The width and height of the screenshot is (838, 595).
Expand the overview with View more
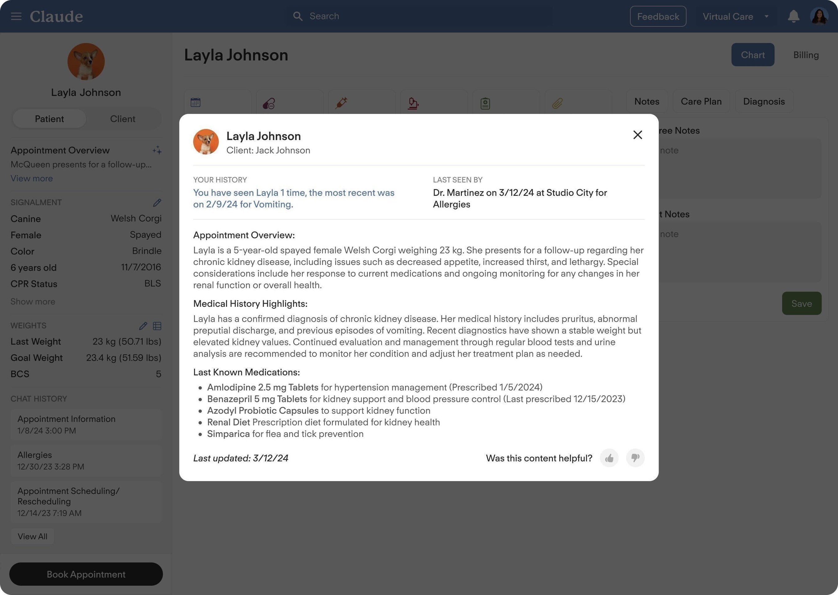pos(32,178)
